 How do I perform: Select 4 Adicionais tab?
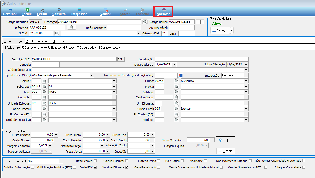click(x=12, y=48)
